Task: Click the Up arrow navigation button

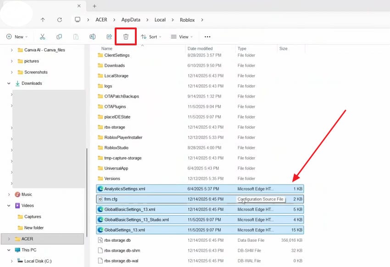Action: [43, 20]
